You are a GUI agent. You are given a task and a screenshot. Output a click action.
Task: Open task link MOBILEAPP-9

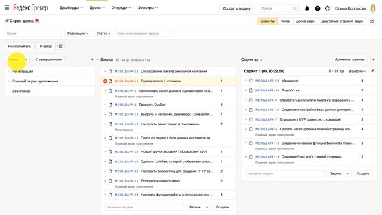266,100
